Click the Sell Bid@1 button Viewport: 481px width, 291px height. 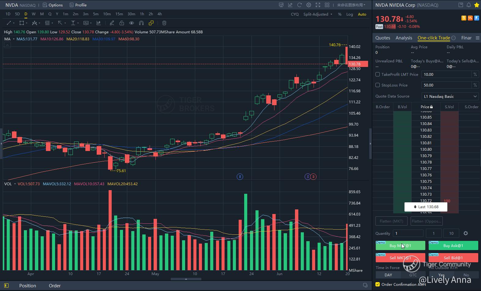point(453,258)
